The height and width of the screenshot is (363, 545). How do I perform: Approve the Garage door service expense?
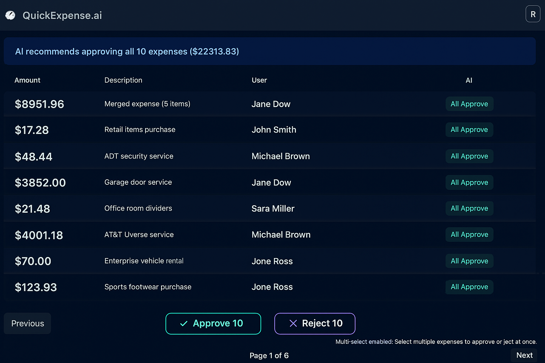[469, 182]
